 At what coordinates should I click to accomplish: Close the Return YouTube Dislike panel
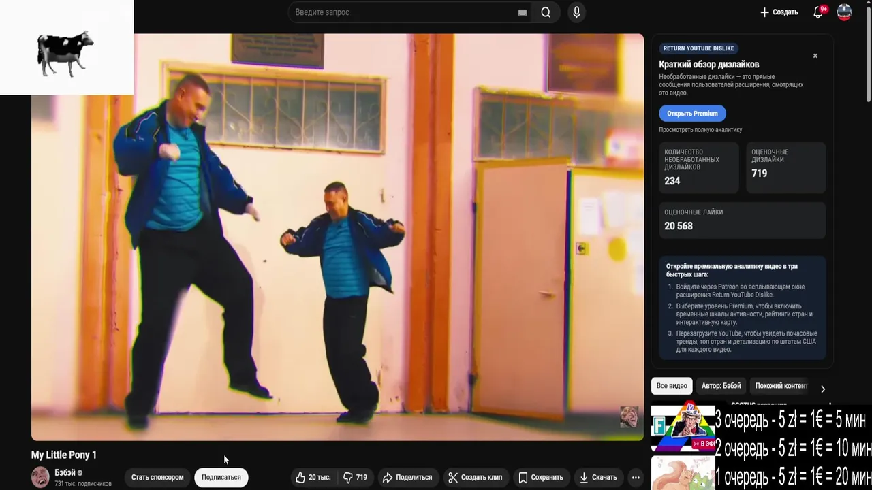point(815,56)
